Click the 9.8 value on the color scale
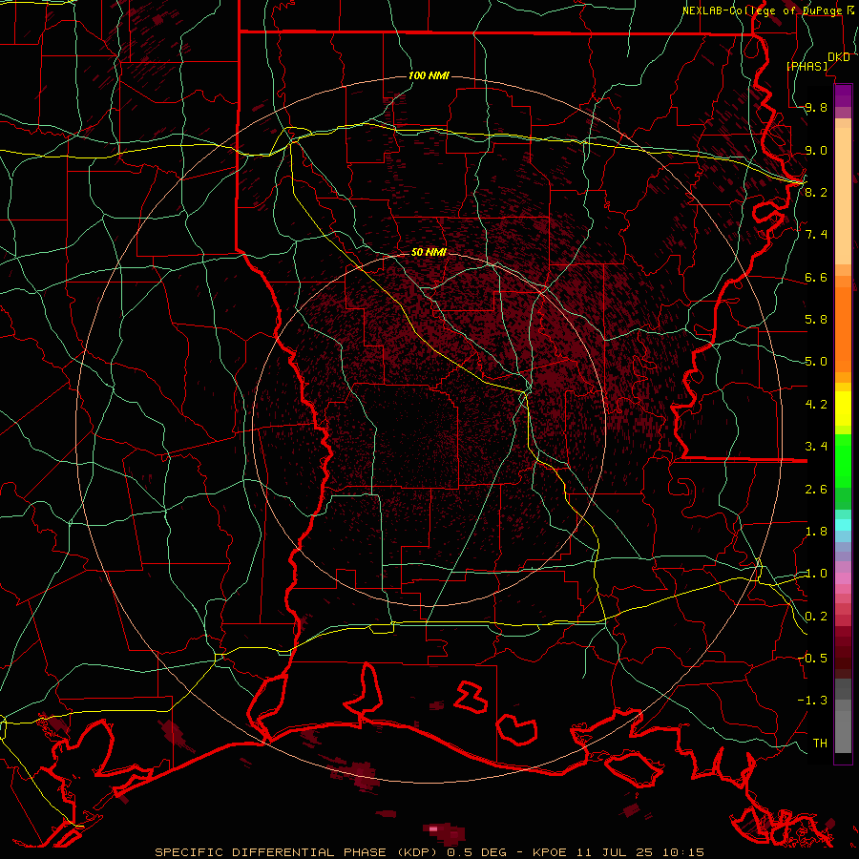Screen dimensions: 859x859 point(816,108)
